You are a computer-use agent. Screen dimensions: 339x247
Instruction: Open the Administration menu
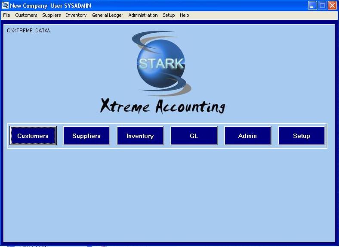143,15
